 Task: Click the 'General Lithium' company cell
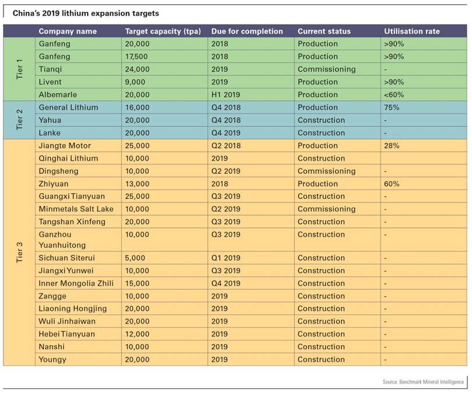pyautogui.click(x=68, y=107)
